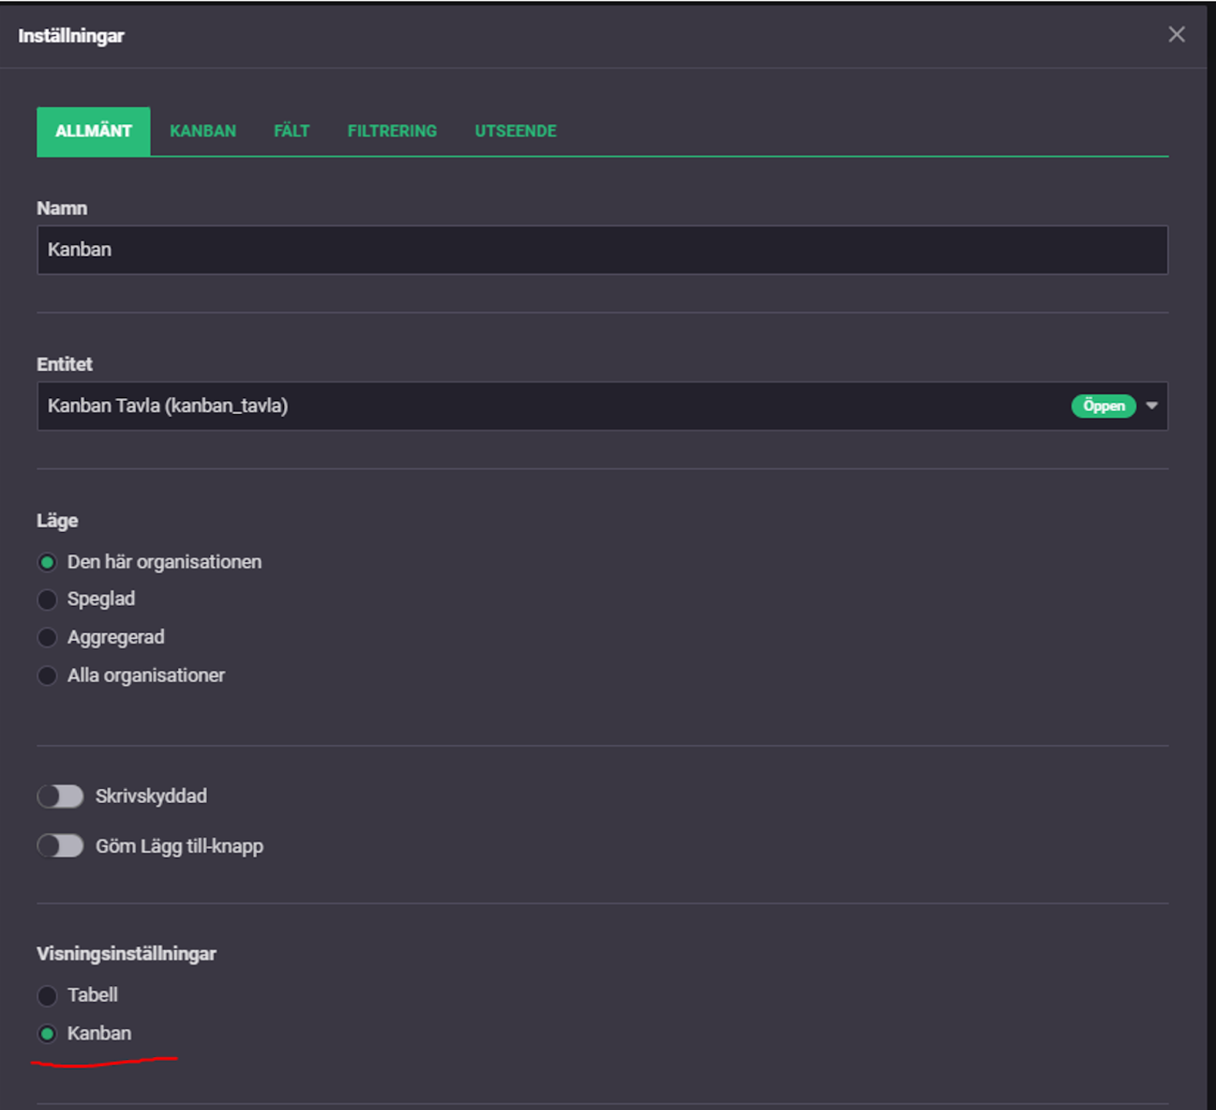
Task: Toggle the Skrivskyddad switch
Action: click(x=60, y=796)
